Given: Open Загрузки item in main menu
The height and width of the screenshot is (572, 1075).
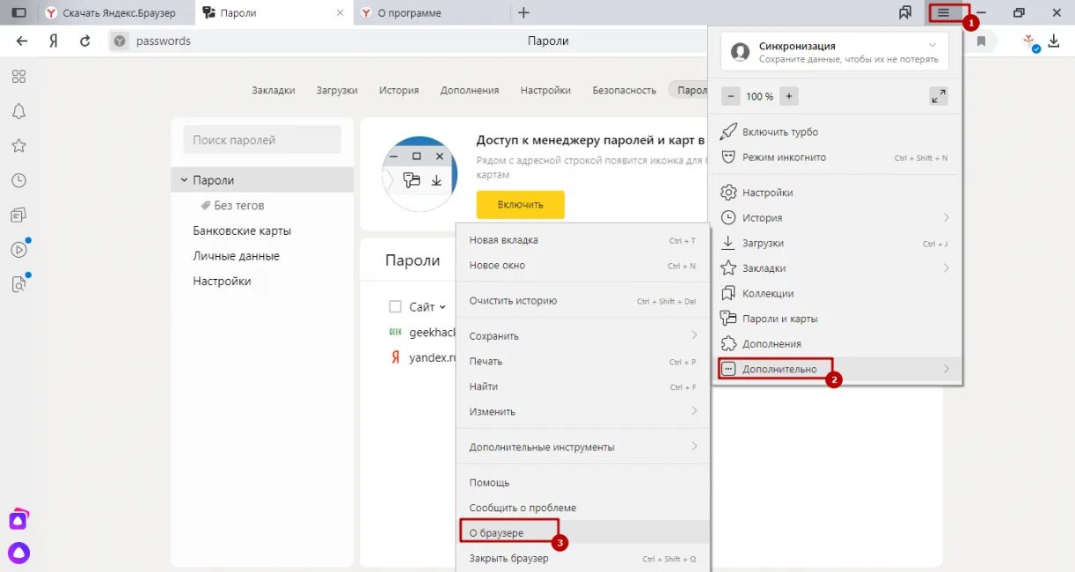Looking at the screenshot, I should (836, 243).
